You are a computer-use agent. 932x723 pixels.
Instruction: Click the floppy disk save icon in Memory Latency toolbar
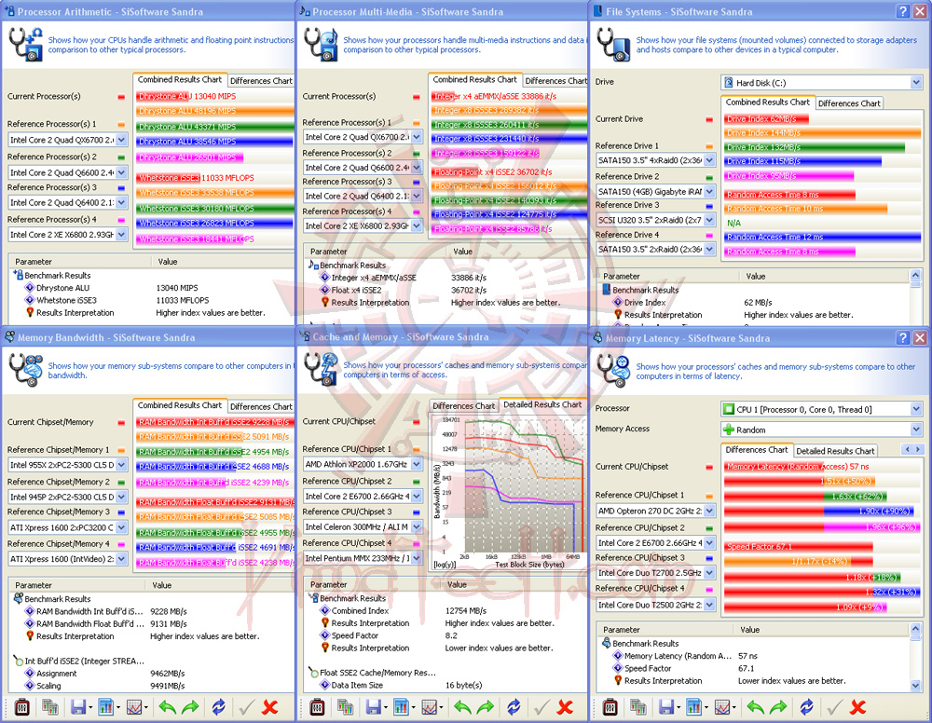point(666,707)
